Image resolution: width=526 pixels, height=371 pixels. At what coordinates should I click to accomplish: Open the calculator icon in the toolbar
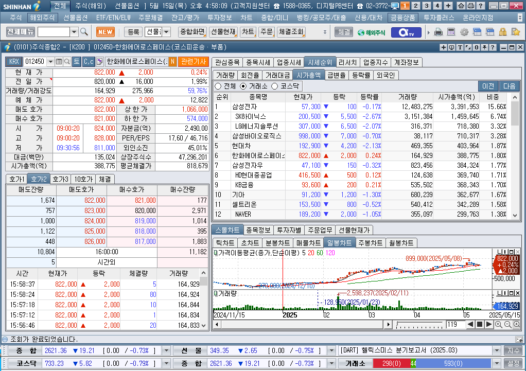coord(451,32)
